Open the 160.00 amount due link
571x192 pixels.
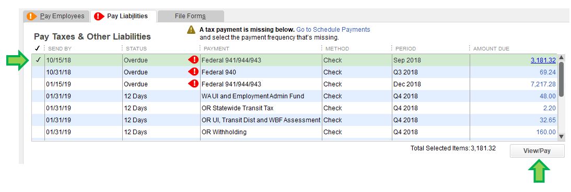pyautogui.click(x=546, y=132)
